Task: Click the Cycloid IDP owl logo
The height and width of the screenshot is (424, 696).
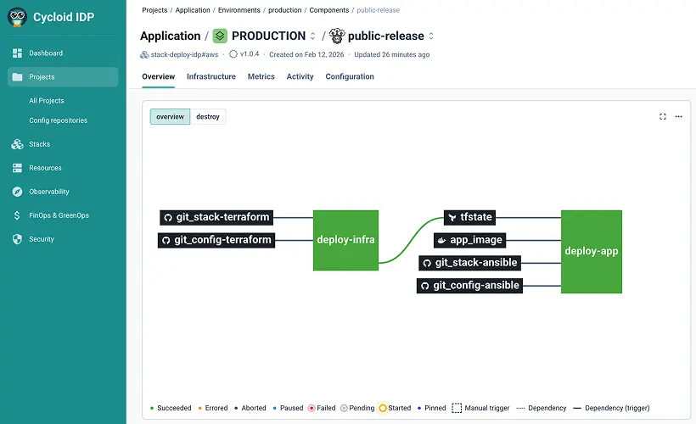Action: 18,17
